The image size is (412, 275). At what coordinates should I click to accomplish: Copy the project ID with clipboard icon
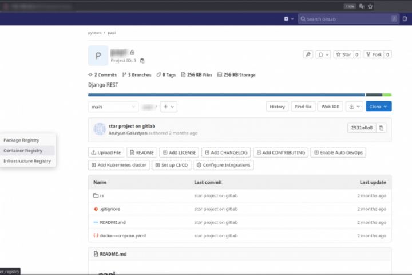(142, 61)
